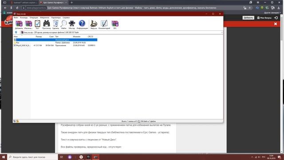Sort by the Имя column header
Image resolution: width=284 pixels, height=160 pixels.
coord(16,36)
